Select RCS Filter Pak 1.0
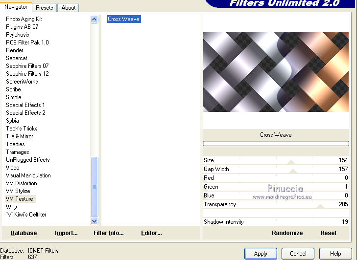The height and width of the screenshot is (260, 357). point(27,43)
